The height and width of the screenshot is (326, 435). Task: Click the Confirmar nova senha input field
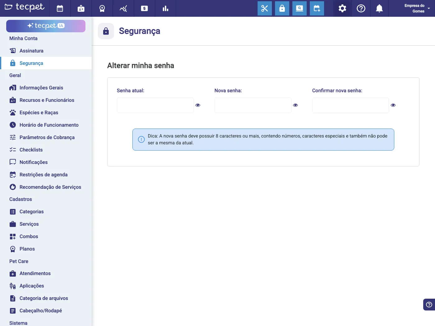350,105
